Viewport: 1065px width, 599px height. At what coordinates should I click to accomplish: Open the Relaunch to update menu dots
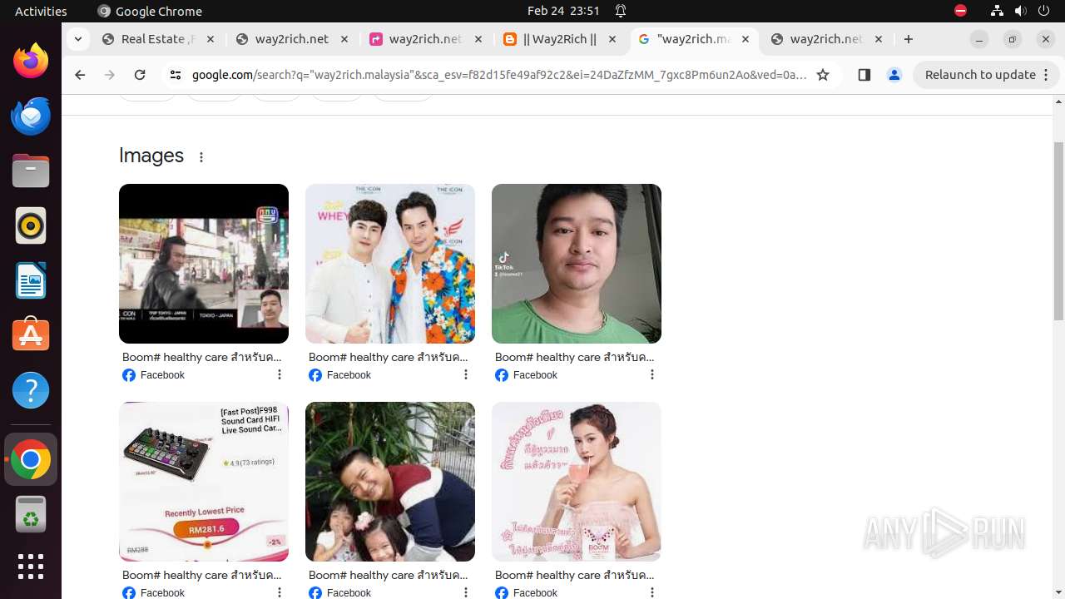[x=1047, y=75]
